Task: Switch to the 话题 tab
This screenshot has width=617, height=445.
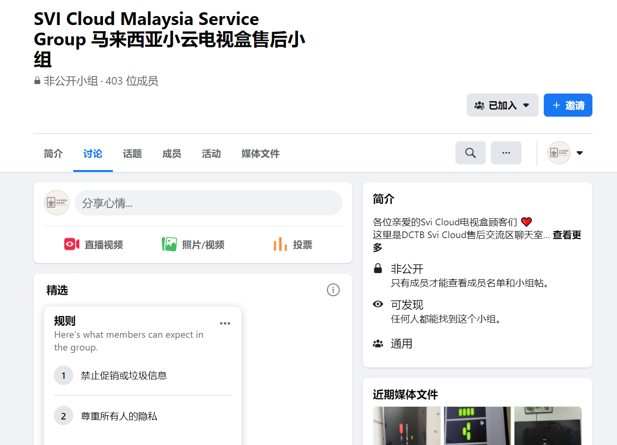Action: tap(132, 154)
